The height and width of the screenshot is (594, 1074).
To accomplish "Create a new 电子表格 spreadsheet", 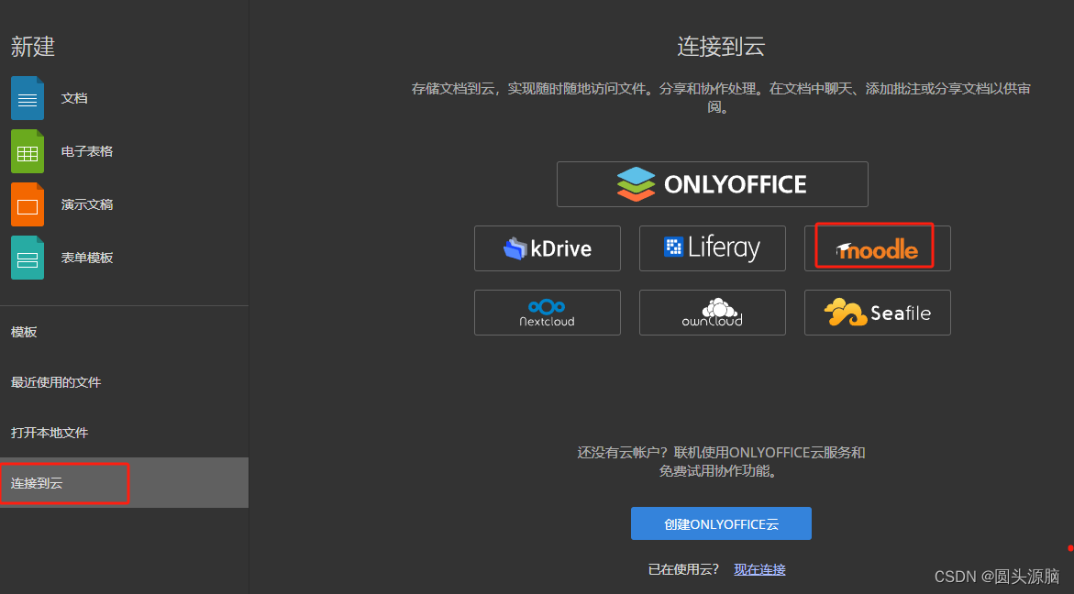I will click(86, 151).
